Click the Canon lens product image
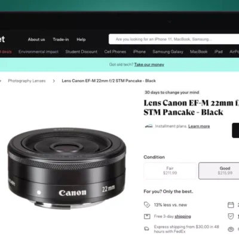Viewport: 239px width, 239px height. [x=67, y=167]
